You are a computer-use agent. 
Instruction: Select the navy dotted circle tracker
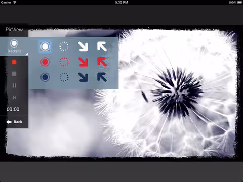(x=64, y=77)
